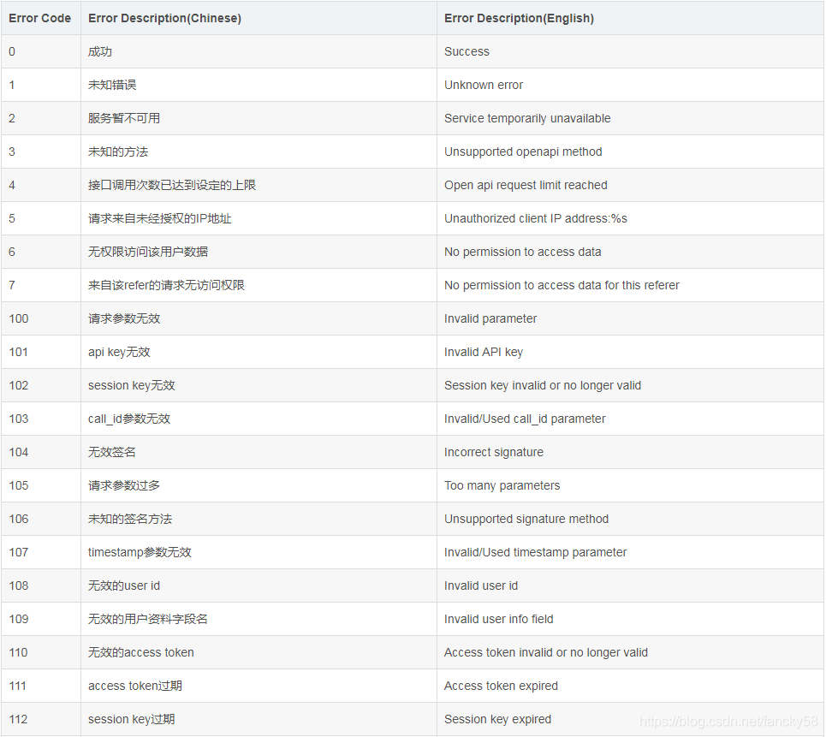Click the 'Session key expired' cell
This screenshot has width=826, height=737.
click(630, 719)
